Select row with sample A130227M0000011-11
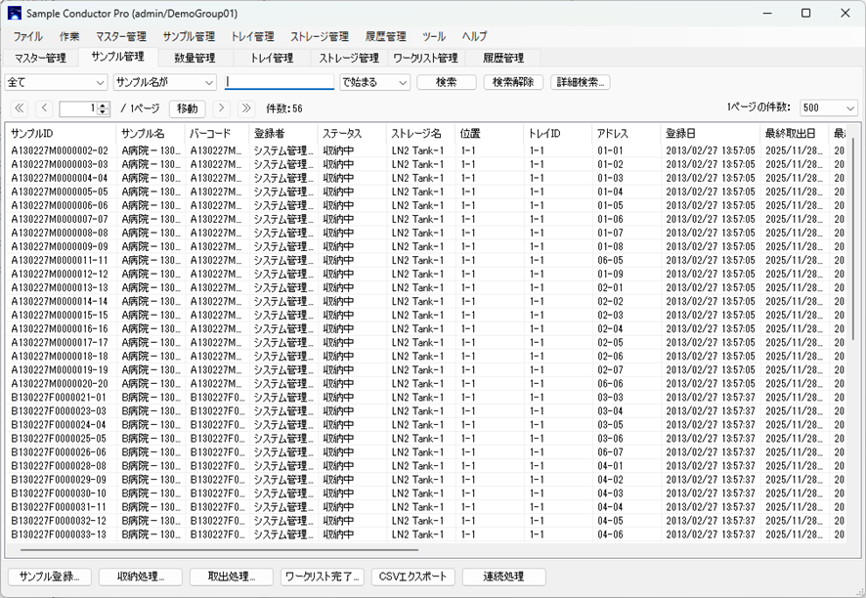 (x=59, y=261)
